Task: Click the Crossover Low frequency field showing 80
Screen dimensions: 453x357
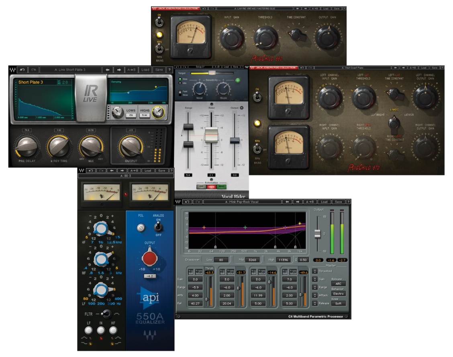Action: (x=221, y=260)
